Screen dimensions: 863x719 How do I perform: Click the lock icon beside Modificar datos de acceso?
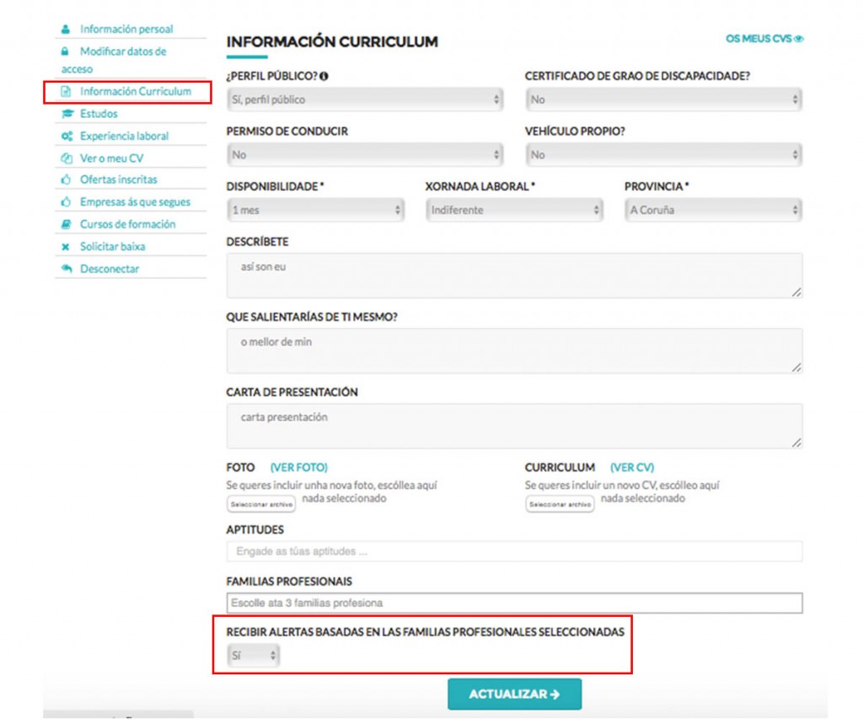click(x=65, y=51)
